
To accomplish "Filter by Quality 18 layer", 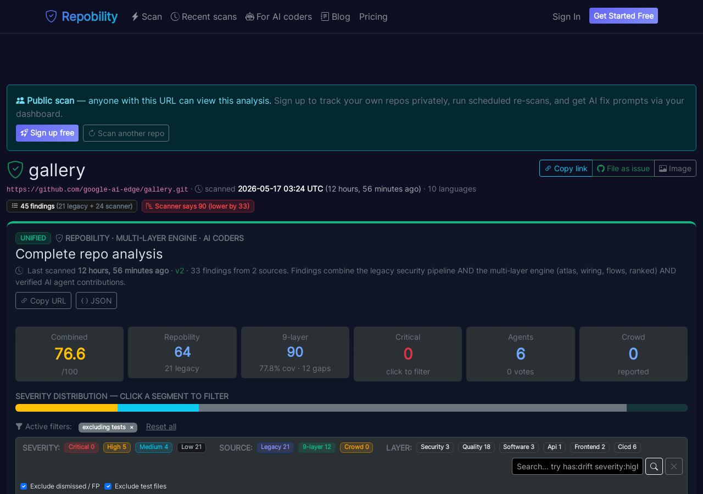I will point(476,447).
